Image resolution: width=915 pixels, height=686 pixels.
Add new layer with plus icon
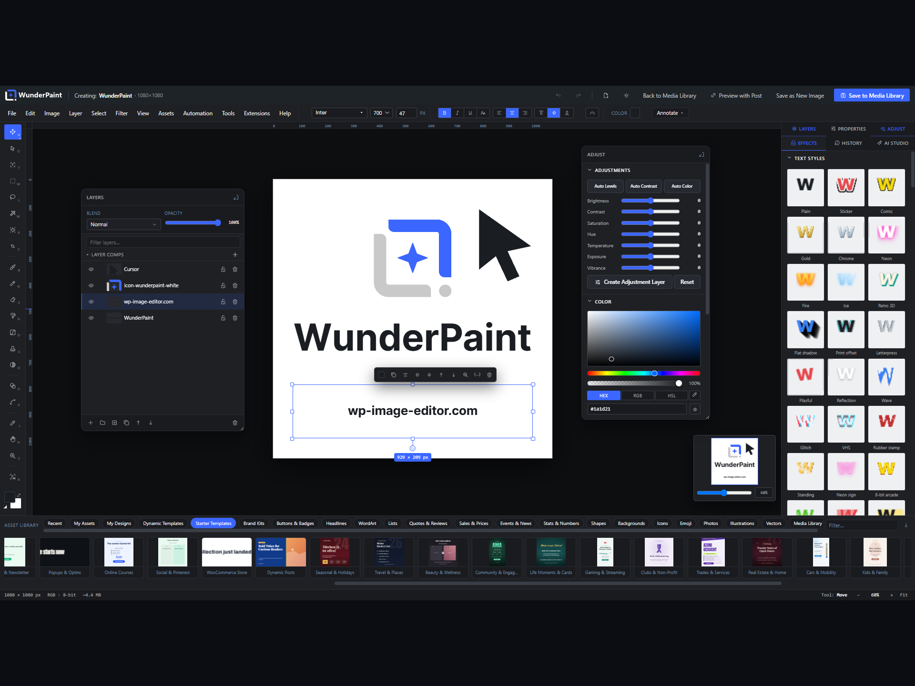91,423
